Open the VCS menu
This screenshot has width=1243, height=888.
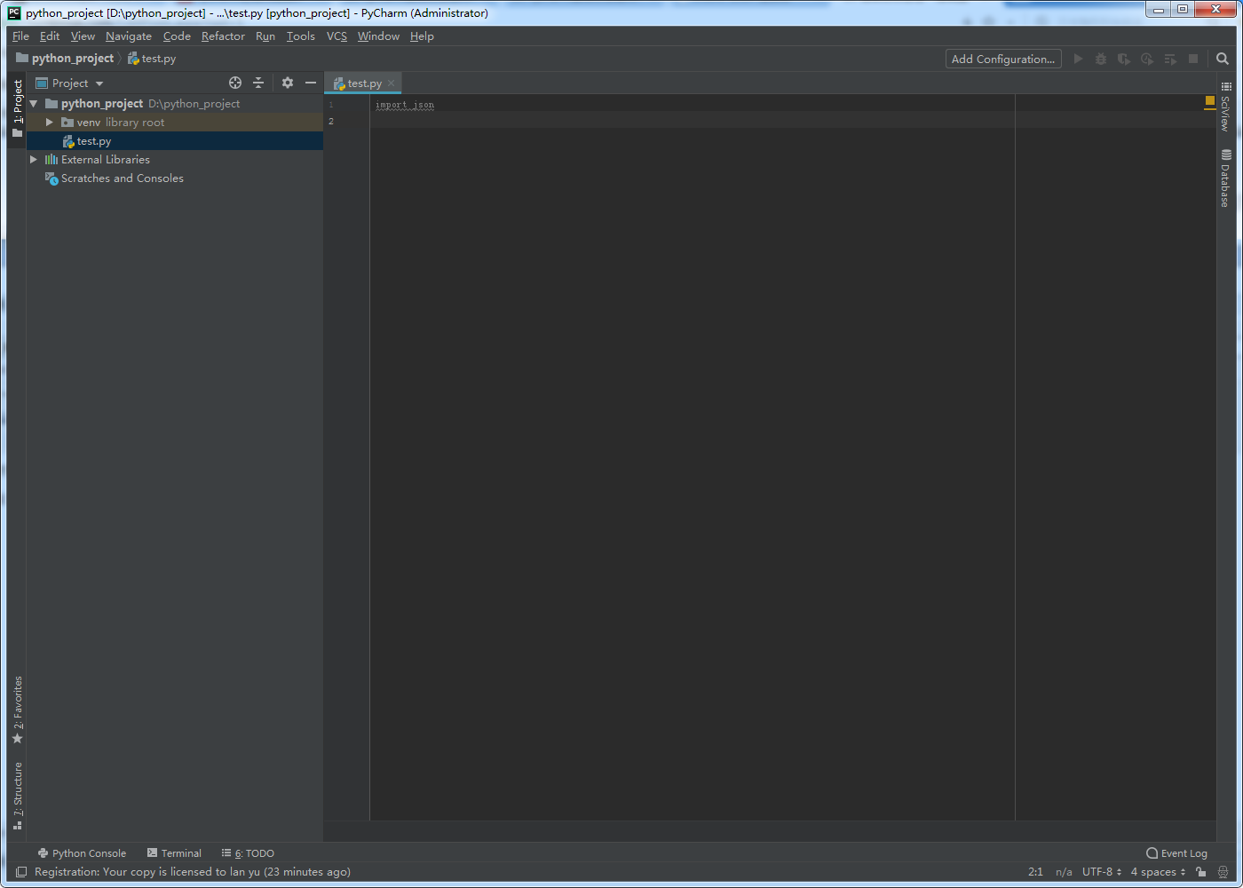click(336, 36)
